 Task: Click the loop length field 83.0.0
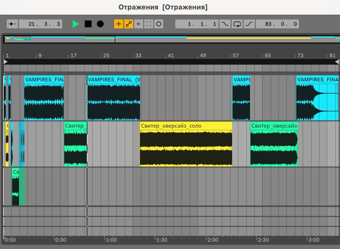click(277, 24)
